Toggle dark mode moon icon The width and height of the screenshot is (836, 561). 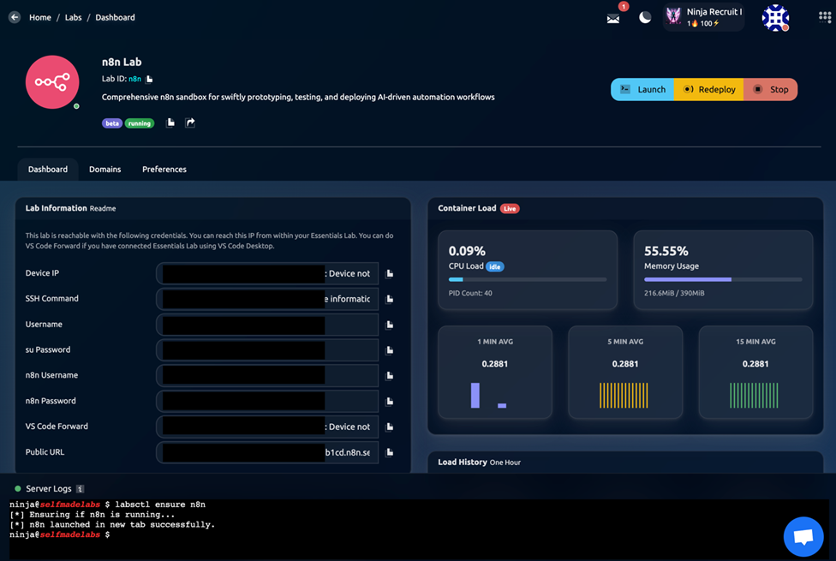coord(645,18)
